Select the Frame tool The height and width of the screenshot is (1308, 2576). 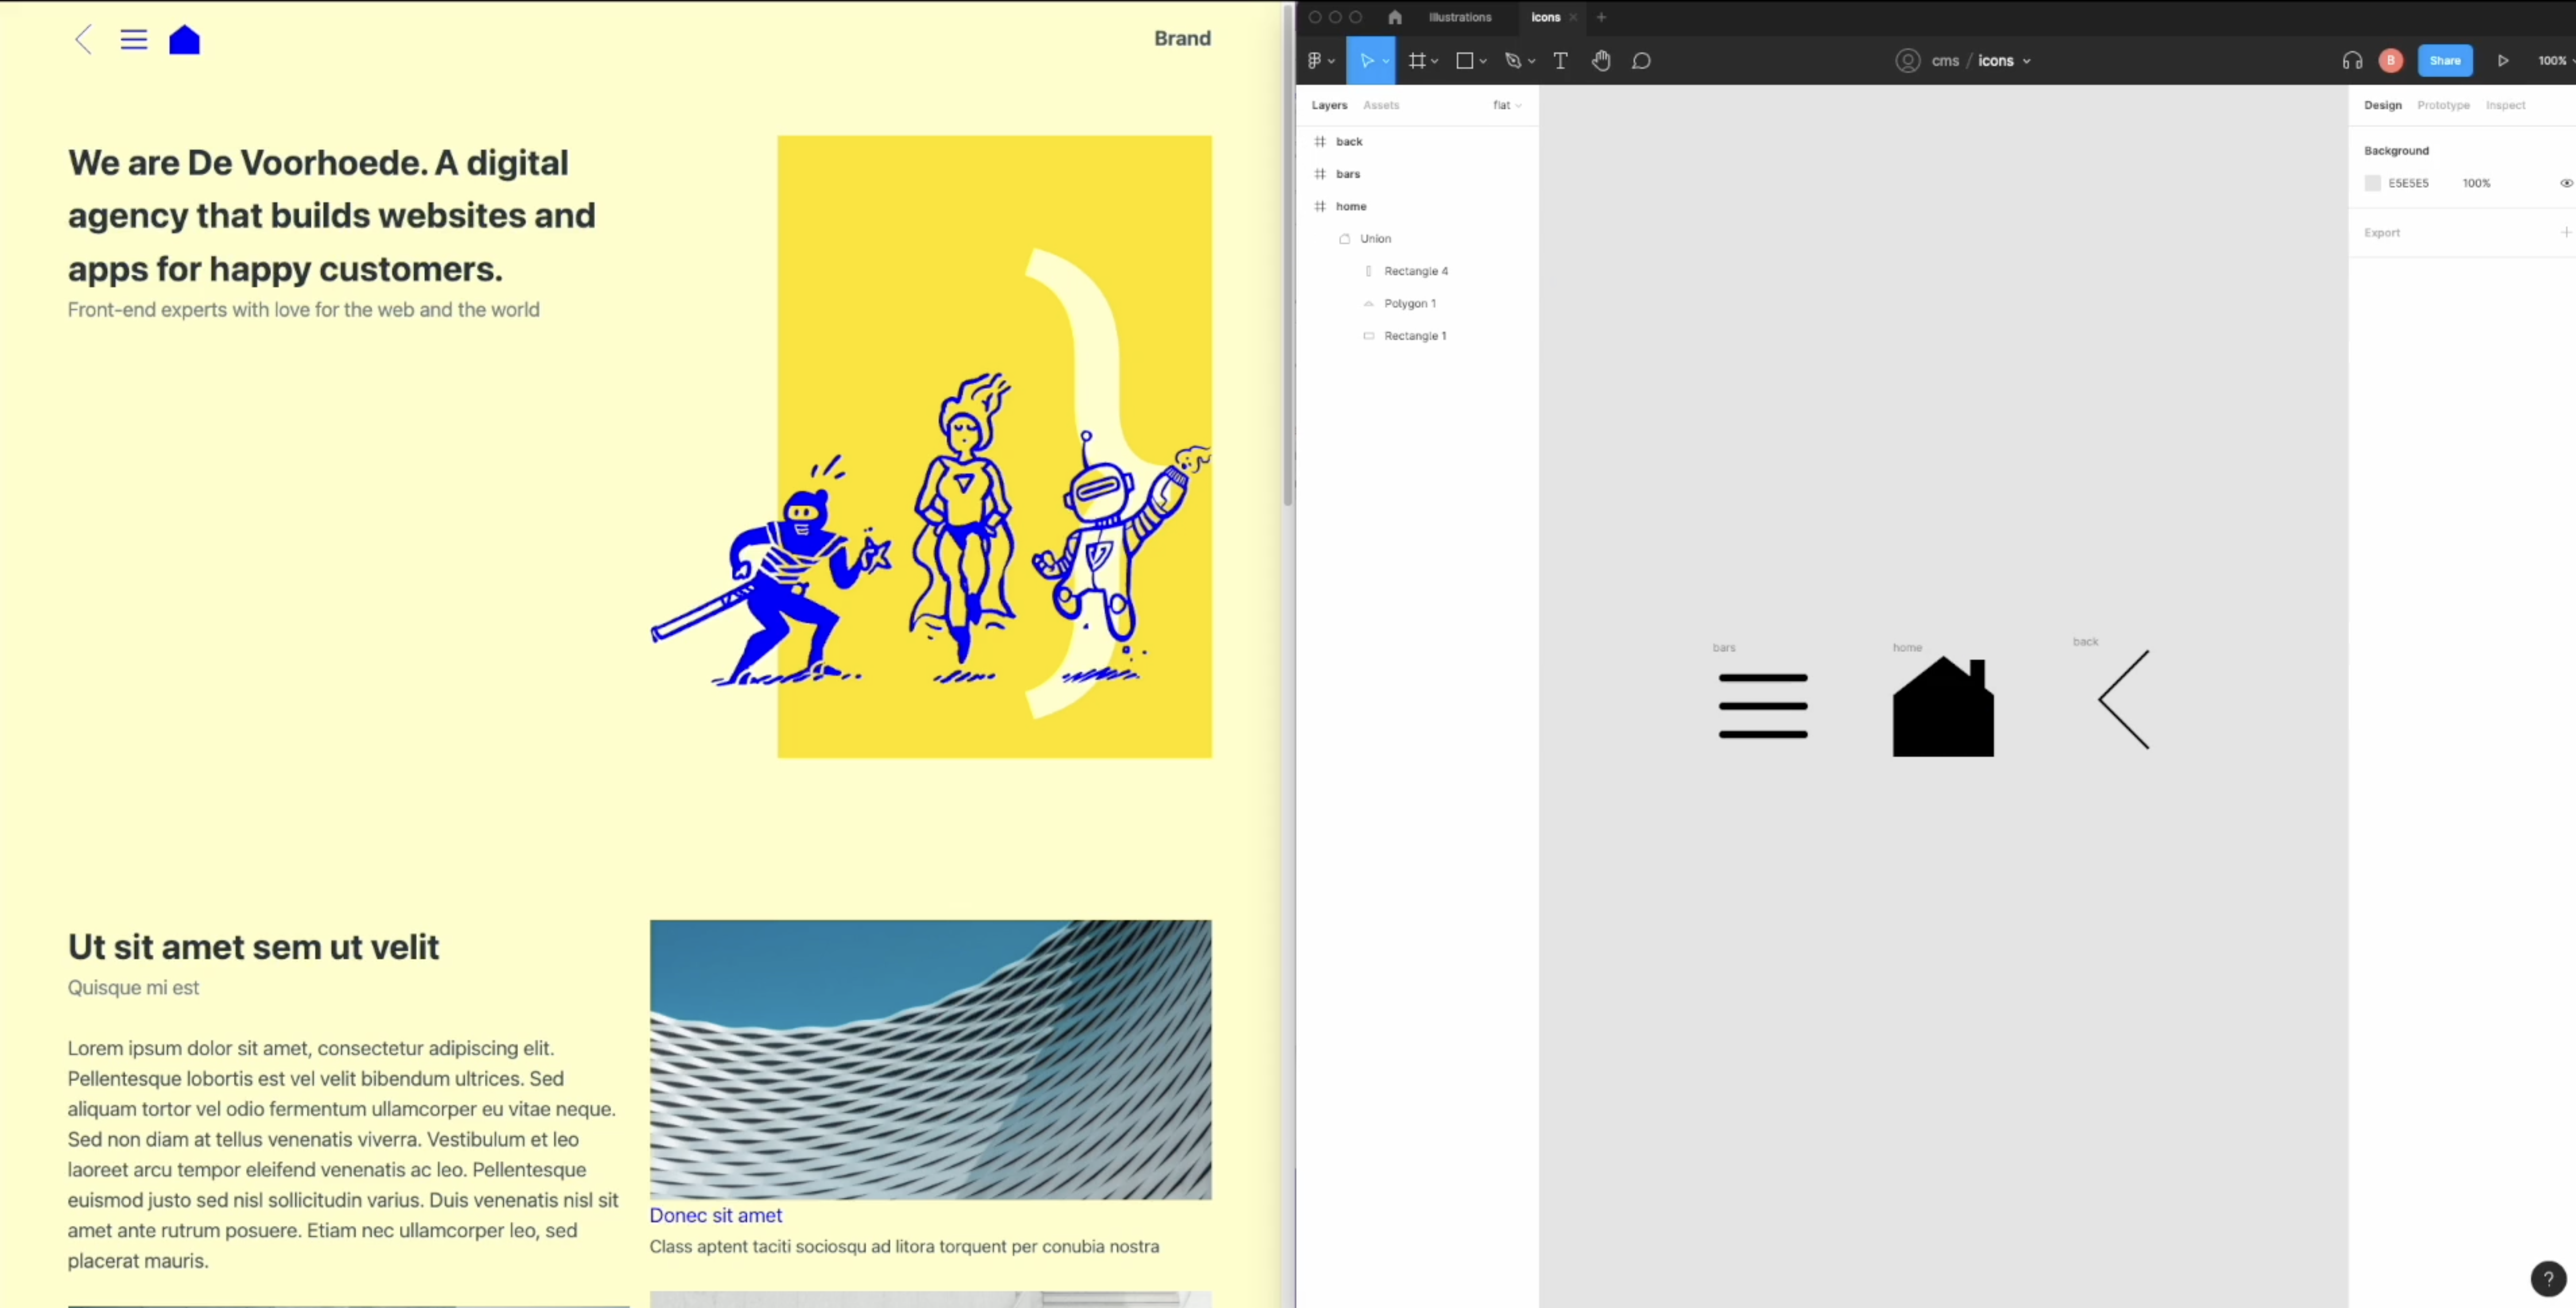[1417, 61]
